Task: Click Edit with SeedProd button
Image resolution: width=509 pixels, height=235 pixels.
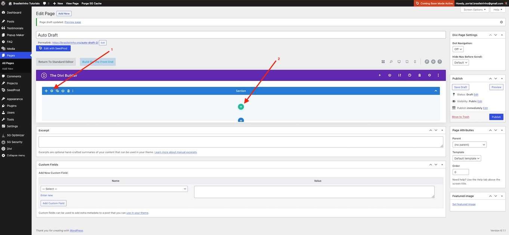Action: tap(53, 48)
